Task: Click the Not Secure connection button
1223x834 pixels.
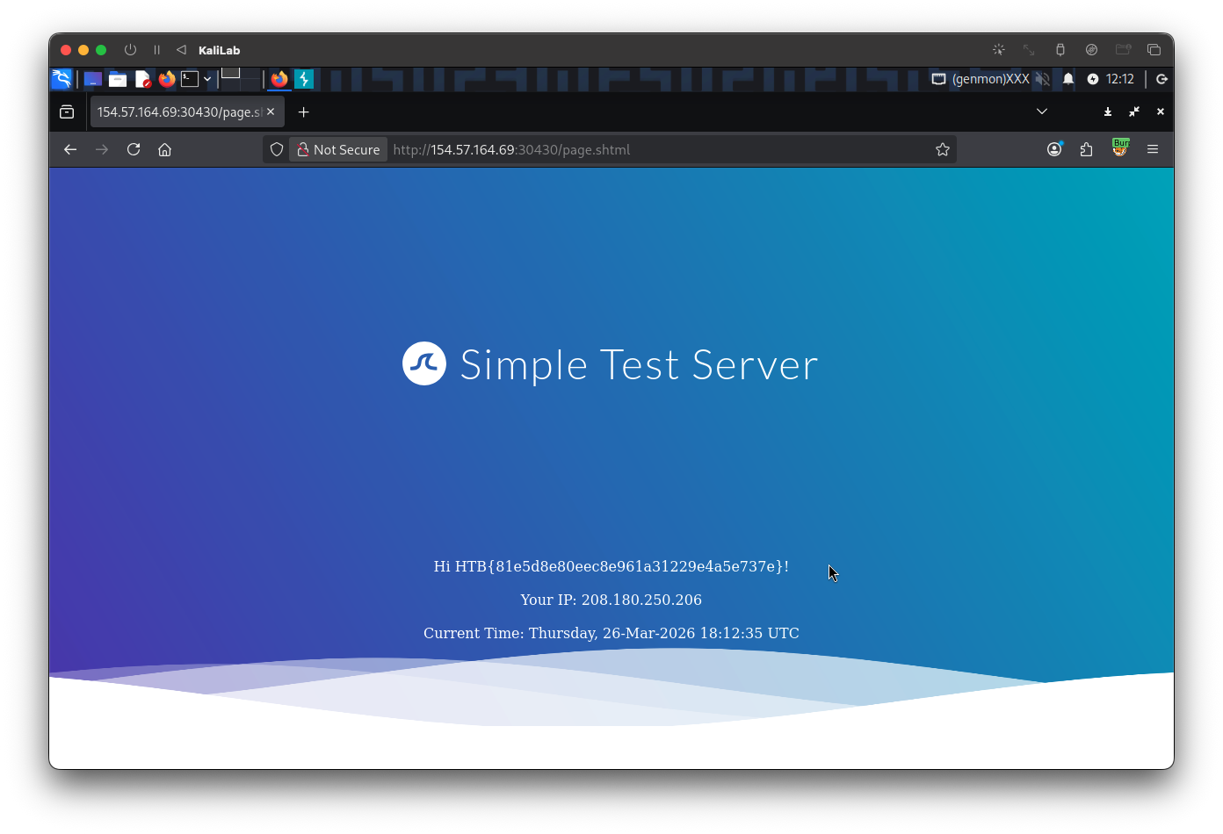Action: tap(338, 149)
